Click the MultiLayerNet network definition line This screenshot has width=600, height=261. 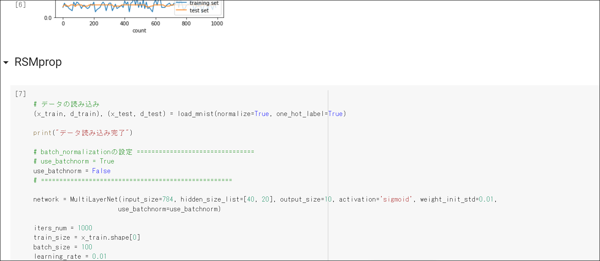265,200
